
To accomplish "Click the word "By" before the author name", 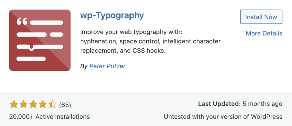I will (84, 66).
